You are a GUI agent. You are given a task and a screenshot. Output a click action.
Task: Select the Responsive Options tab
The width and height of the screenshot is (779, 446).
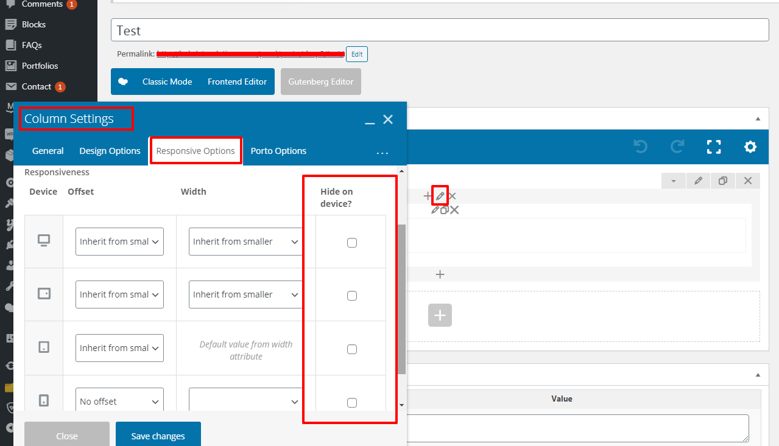click(x=196, y=151)
